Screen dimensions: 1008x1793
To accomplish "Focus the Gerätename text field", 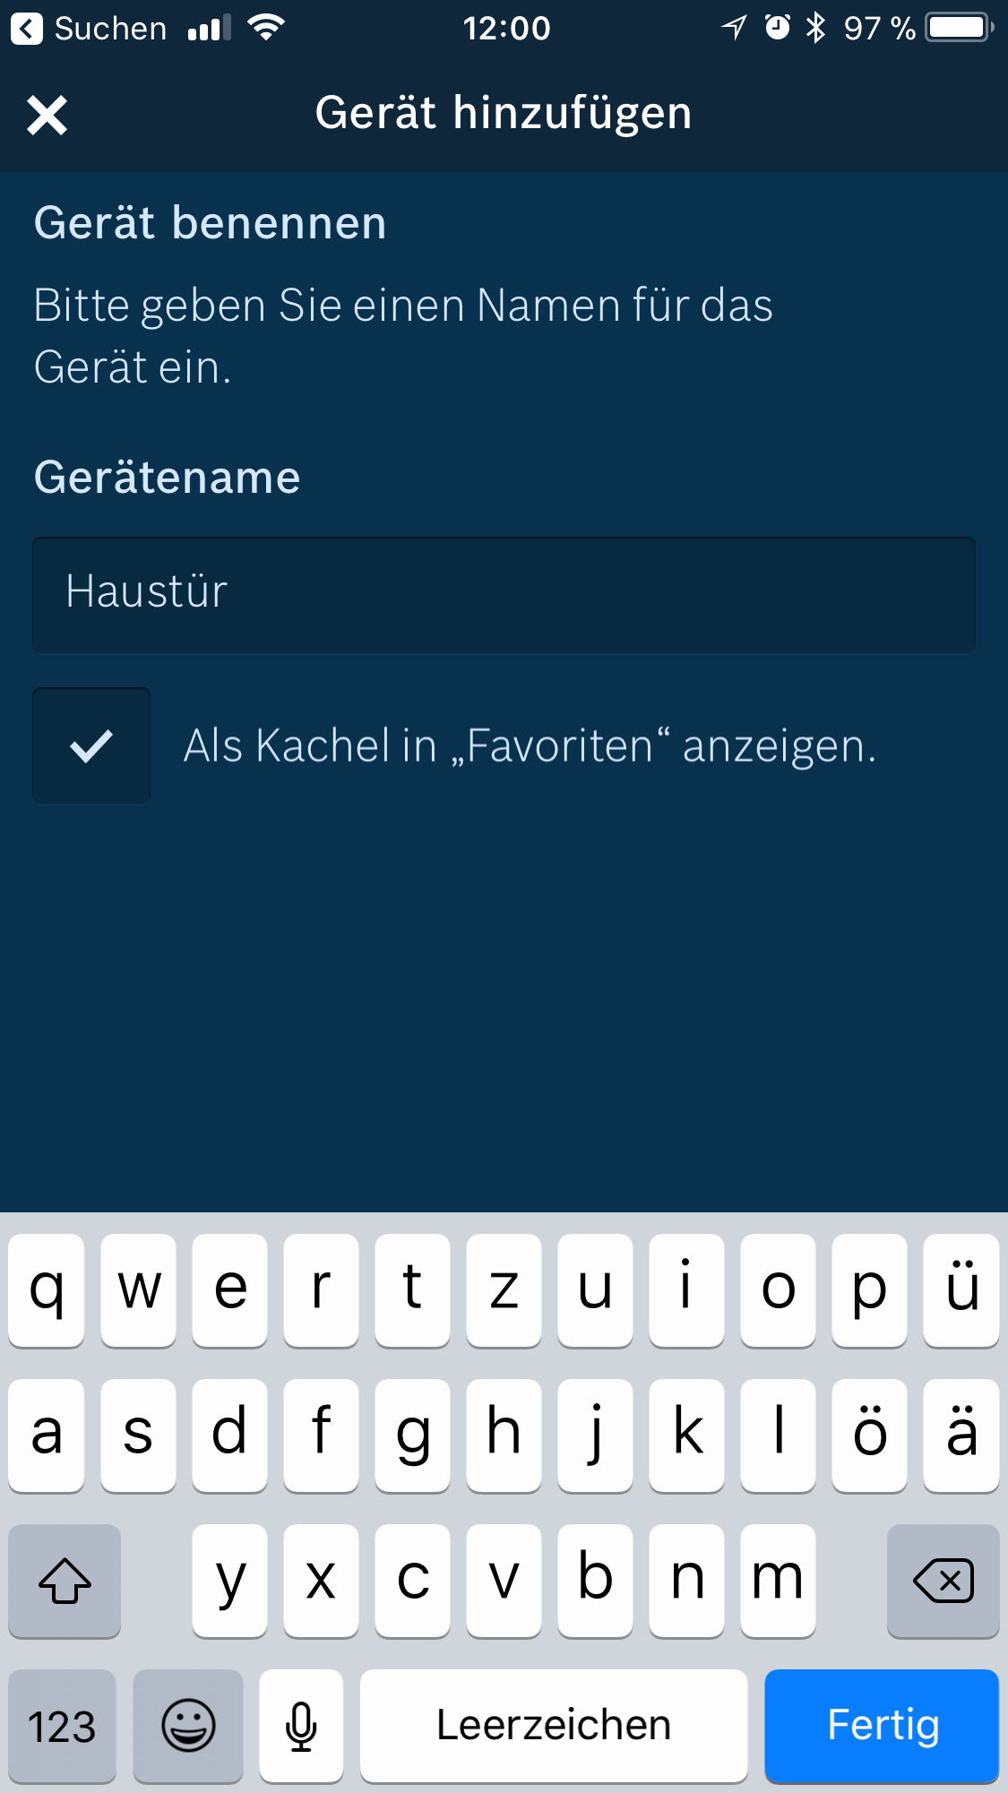I will 504,594.
